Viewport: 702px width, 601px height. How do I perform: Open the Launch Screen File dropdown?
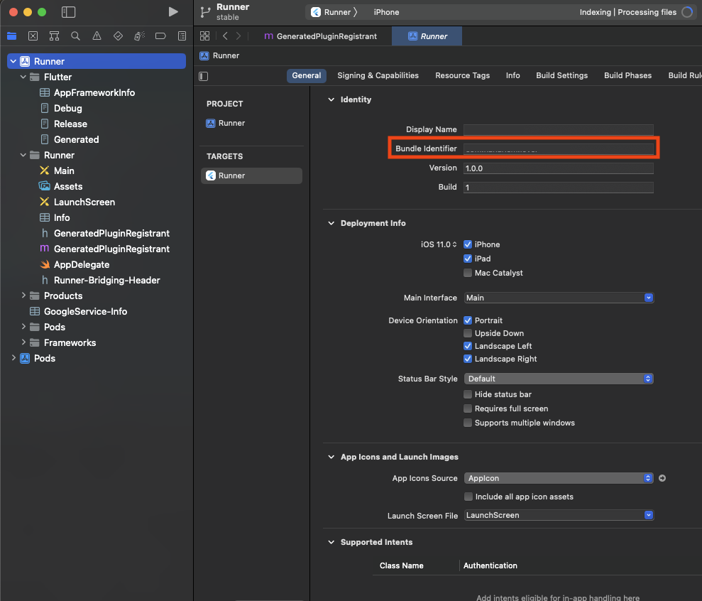[x=559, y=516]
